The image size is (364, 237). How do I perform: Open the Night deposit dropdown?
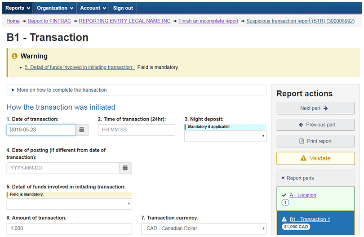[226, 136]
